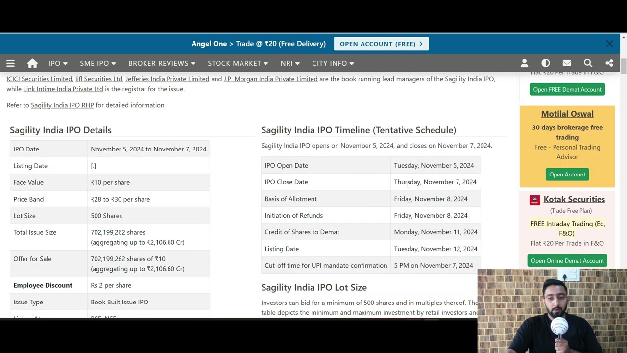Screen dimensions: 627x353
Task: Open J.P. Morgan India Private Limited link
Action: tap(270, 79)
